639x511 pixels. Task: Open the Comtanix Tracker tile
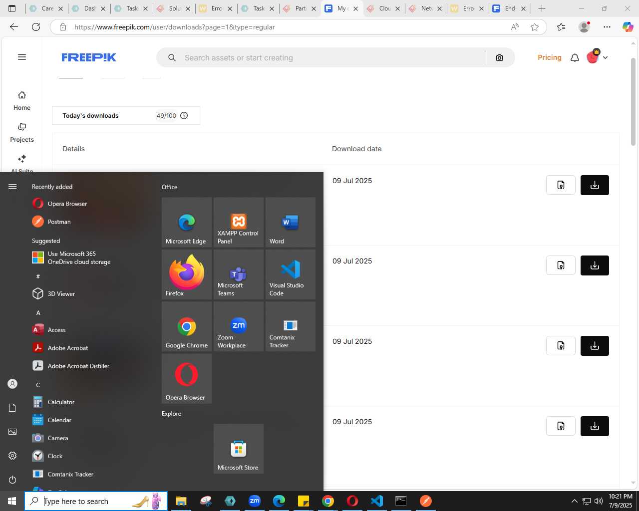pos(291,326)
